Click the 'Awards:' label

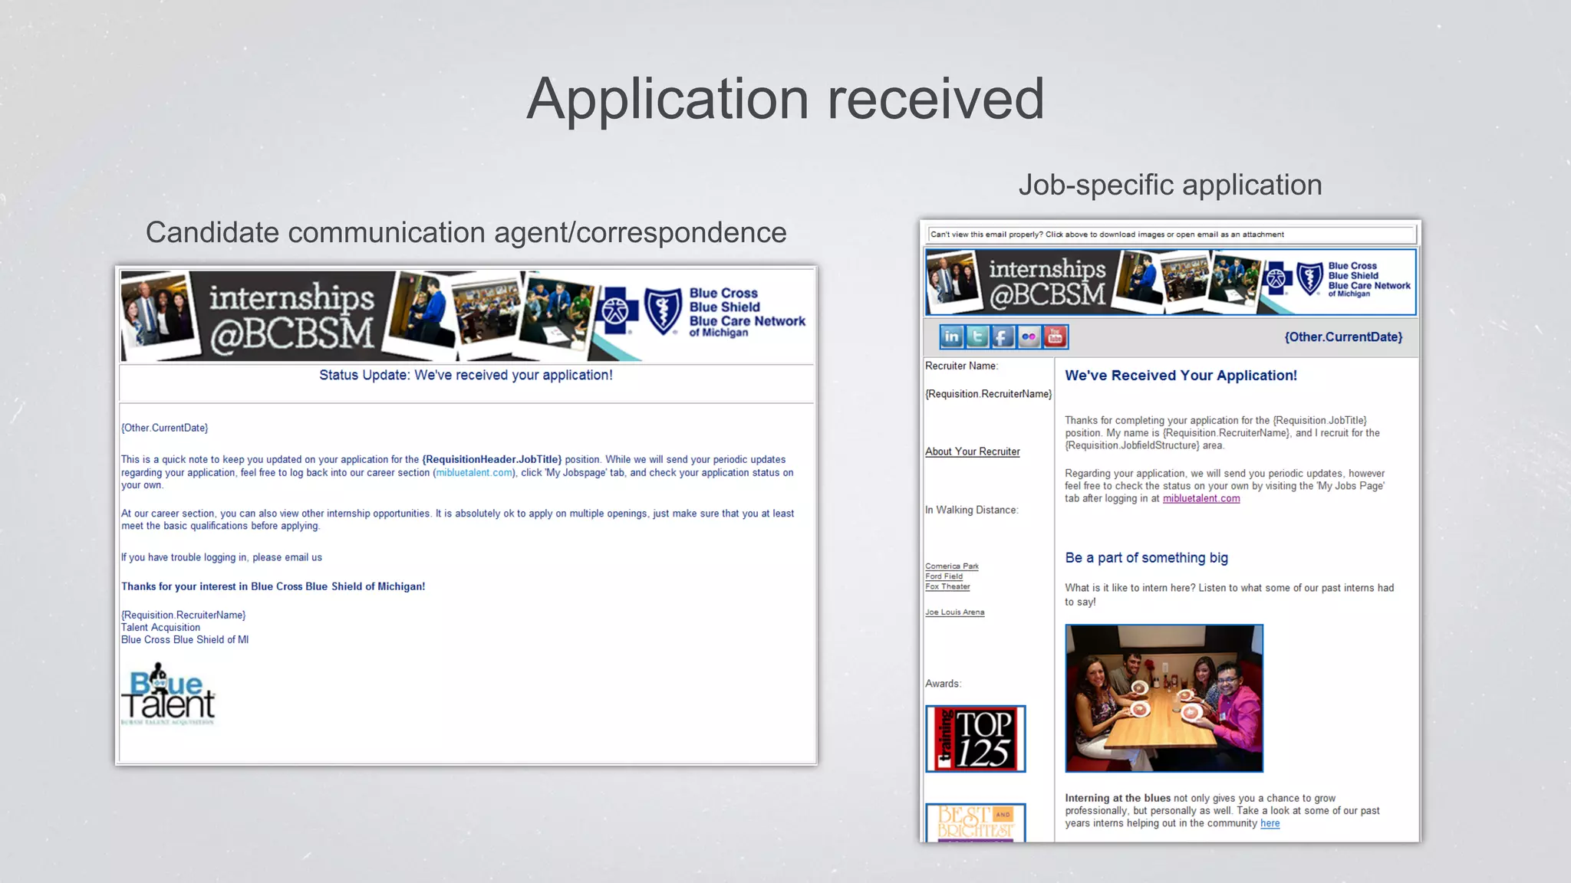click(944, 684)
